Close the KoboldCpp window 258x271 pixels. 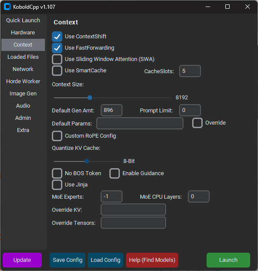(248, 7)
